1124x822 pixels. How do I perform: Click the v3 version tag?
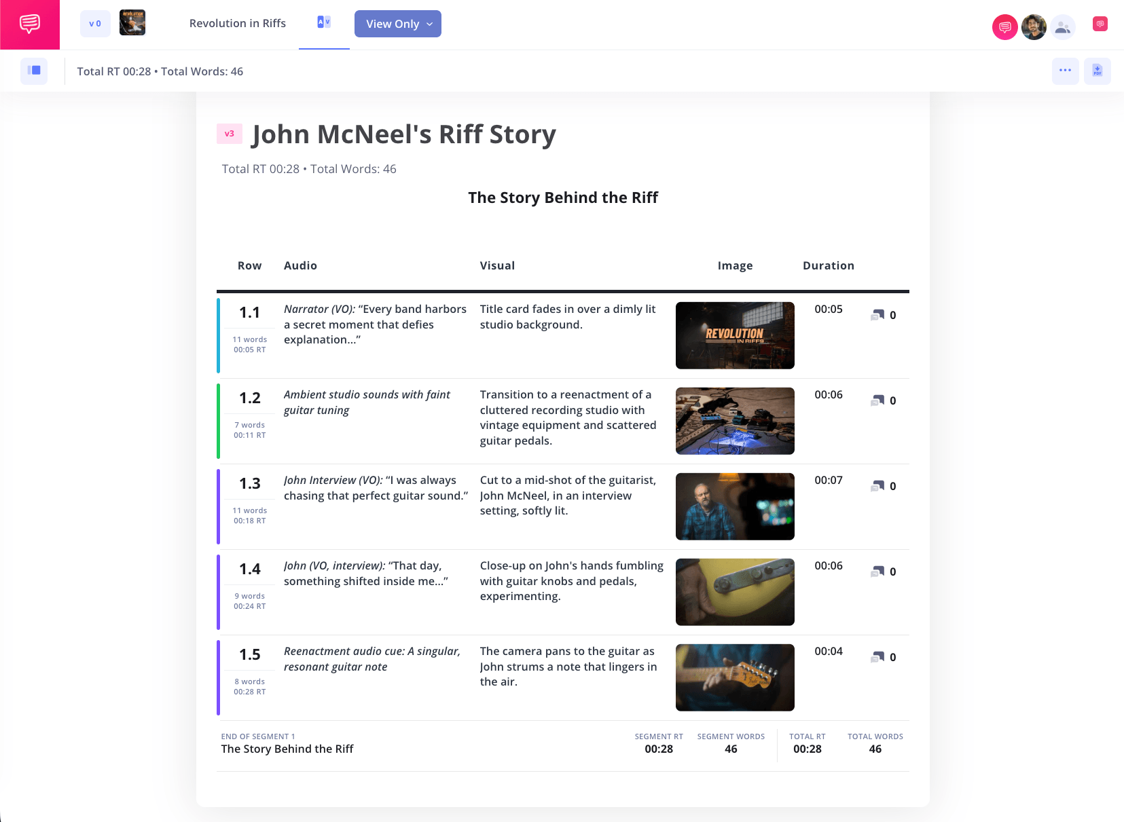point(230,134)
